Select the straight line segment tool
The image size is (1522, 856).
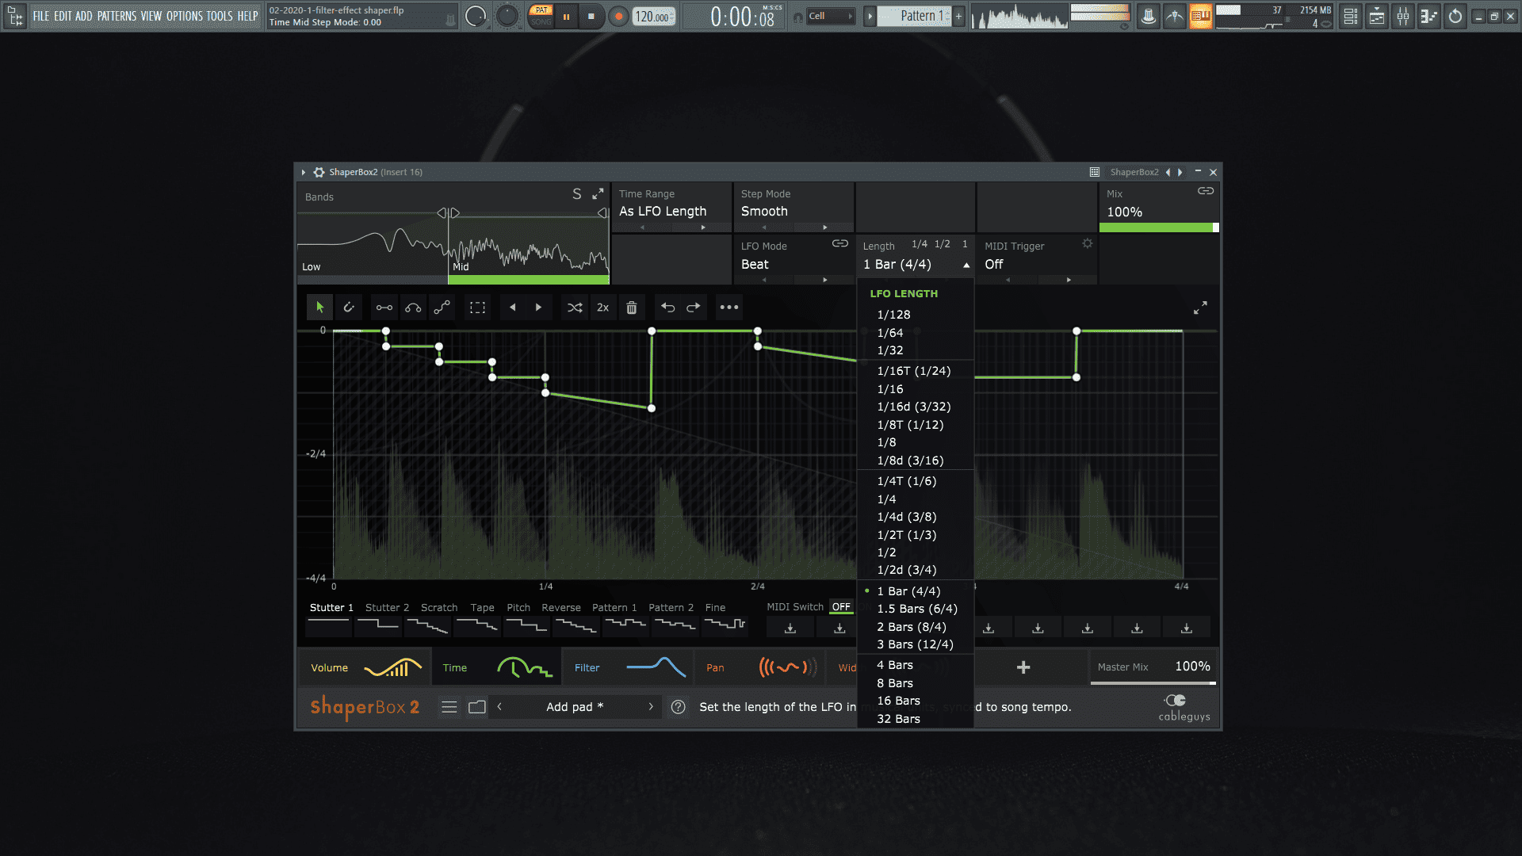click(x=384, y=308)
